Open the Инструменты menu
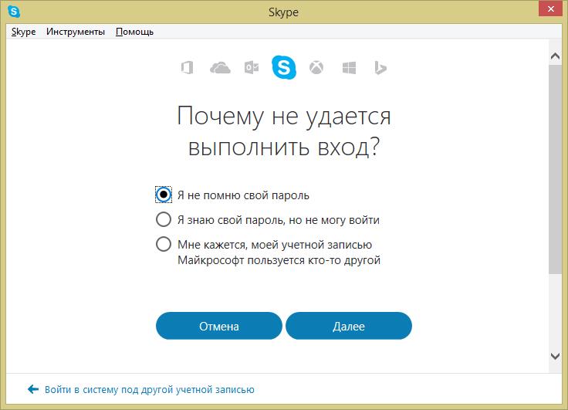The height and width of the screenshot is (410, 568). tap(75, 32)
